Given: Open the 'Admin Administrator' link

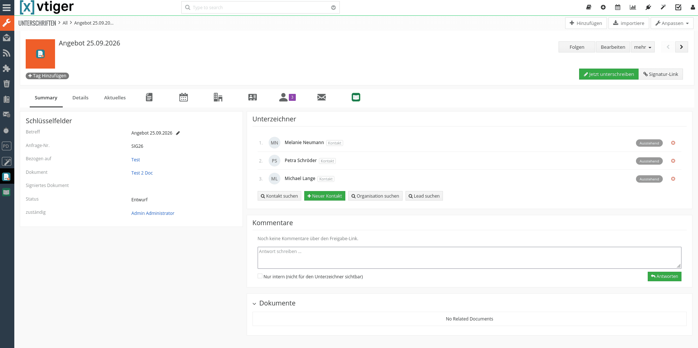Looking at the screenshot, I should [x=153, y=213].
